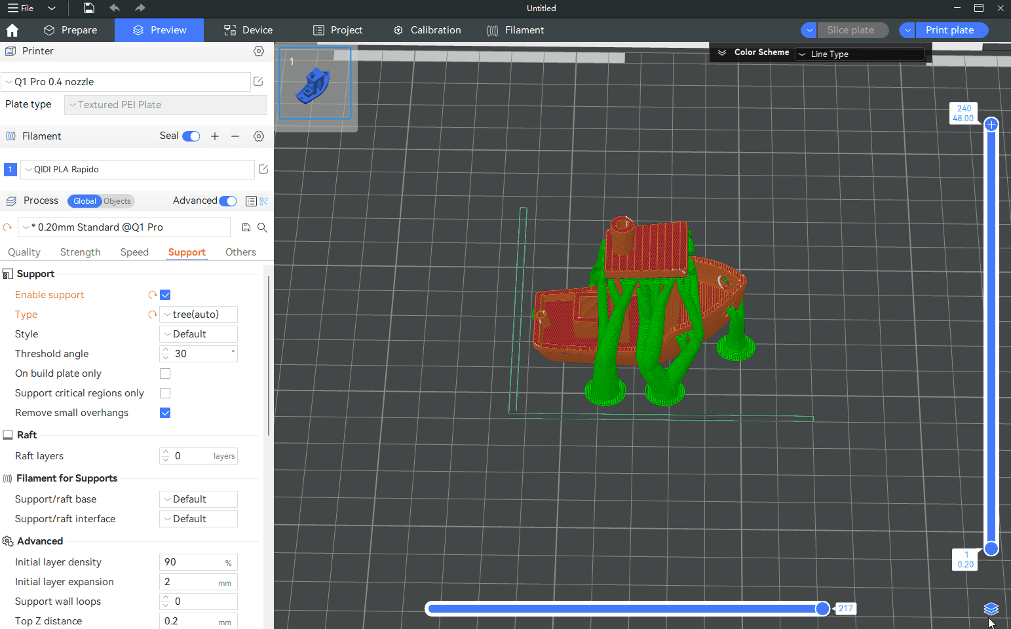Add a filament with plus icon
The height and width of the screenshot is (629, 1011).
(x=215, y=136)
